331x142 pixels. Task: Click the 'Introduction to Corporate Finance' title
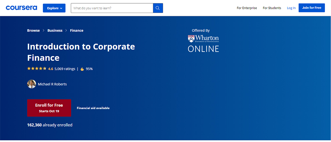[81, 52]
